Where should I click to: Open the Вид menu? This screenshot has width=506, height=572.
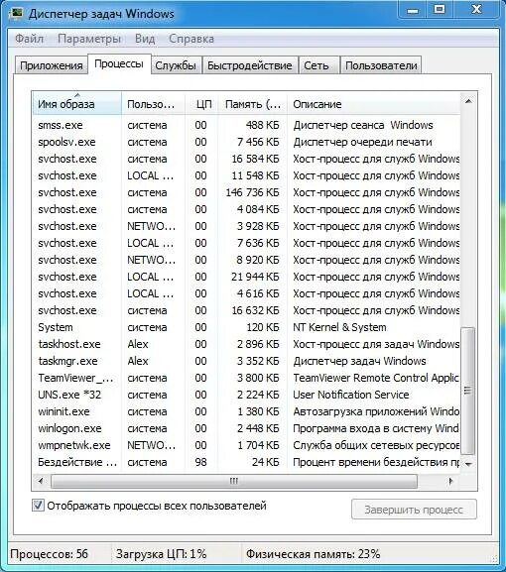pos(145,39)
